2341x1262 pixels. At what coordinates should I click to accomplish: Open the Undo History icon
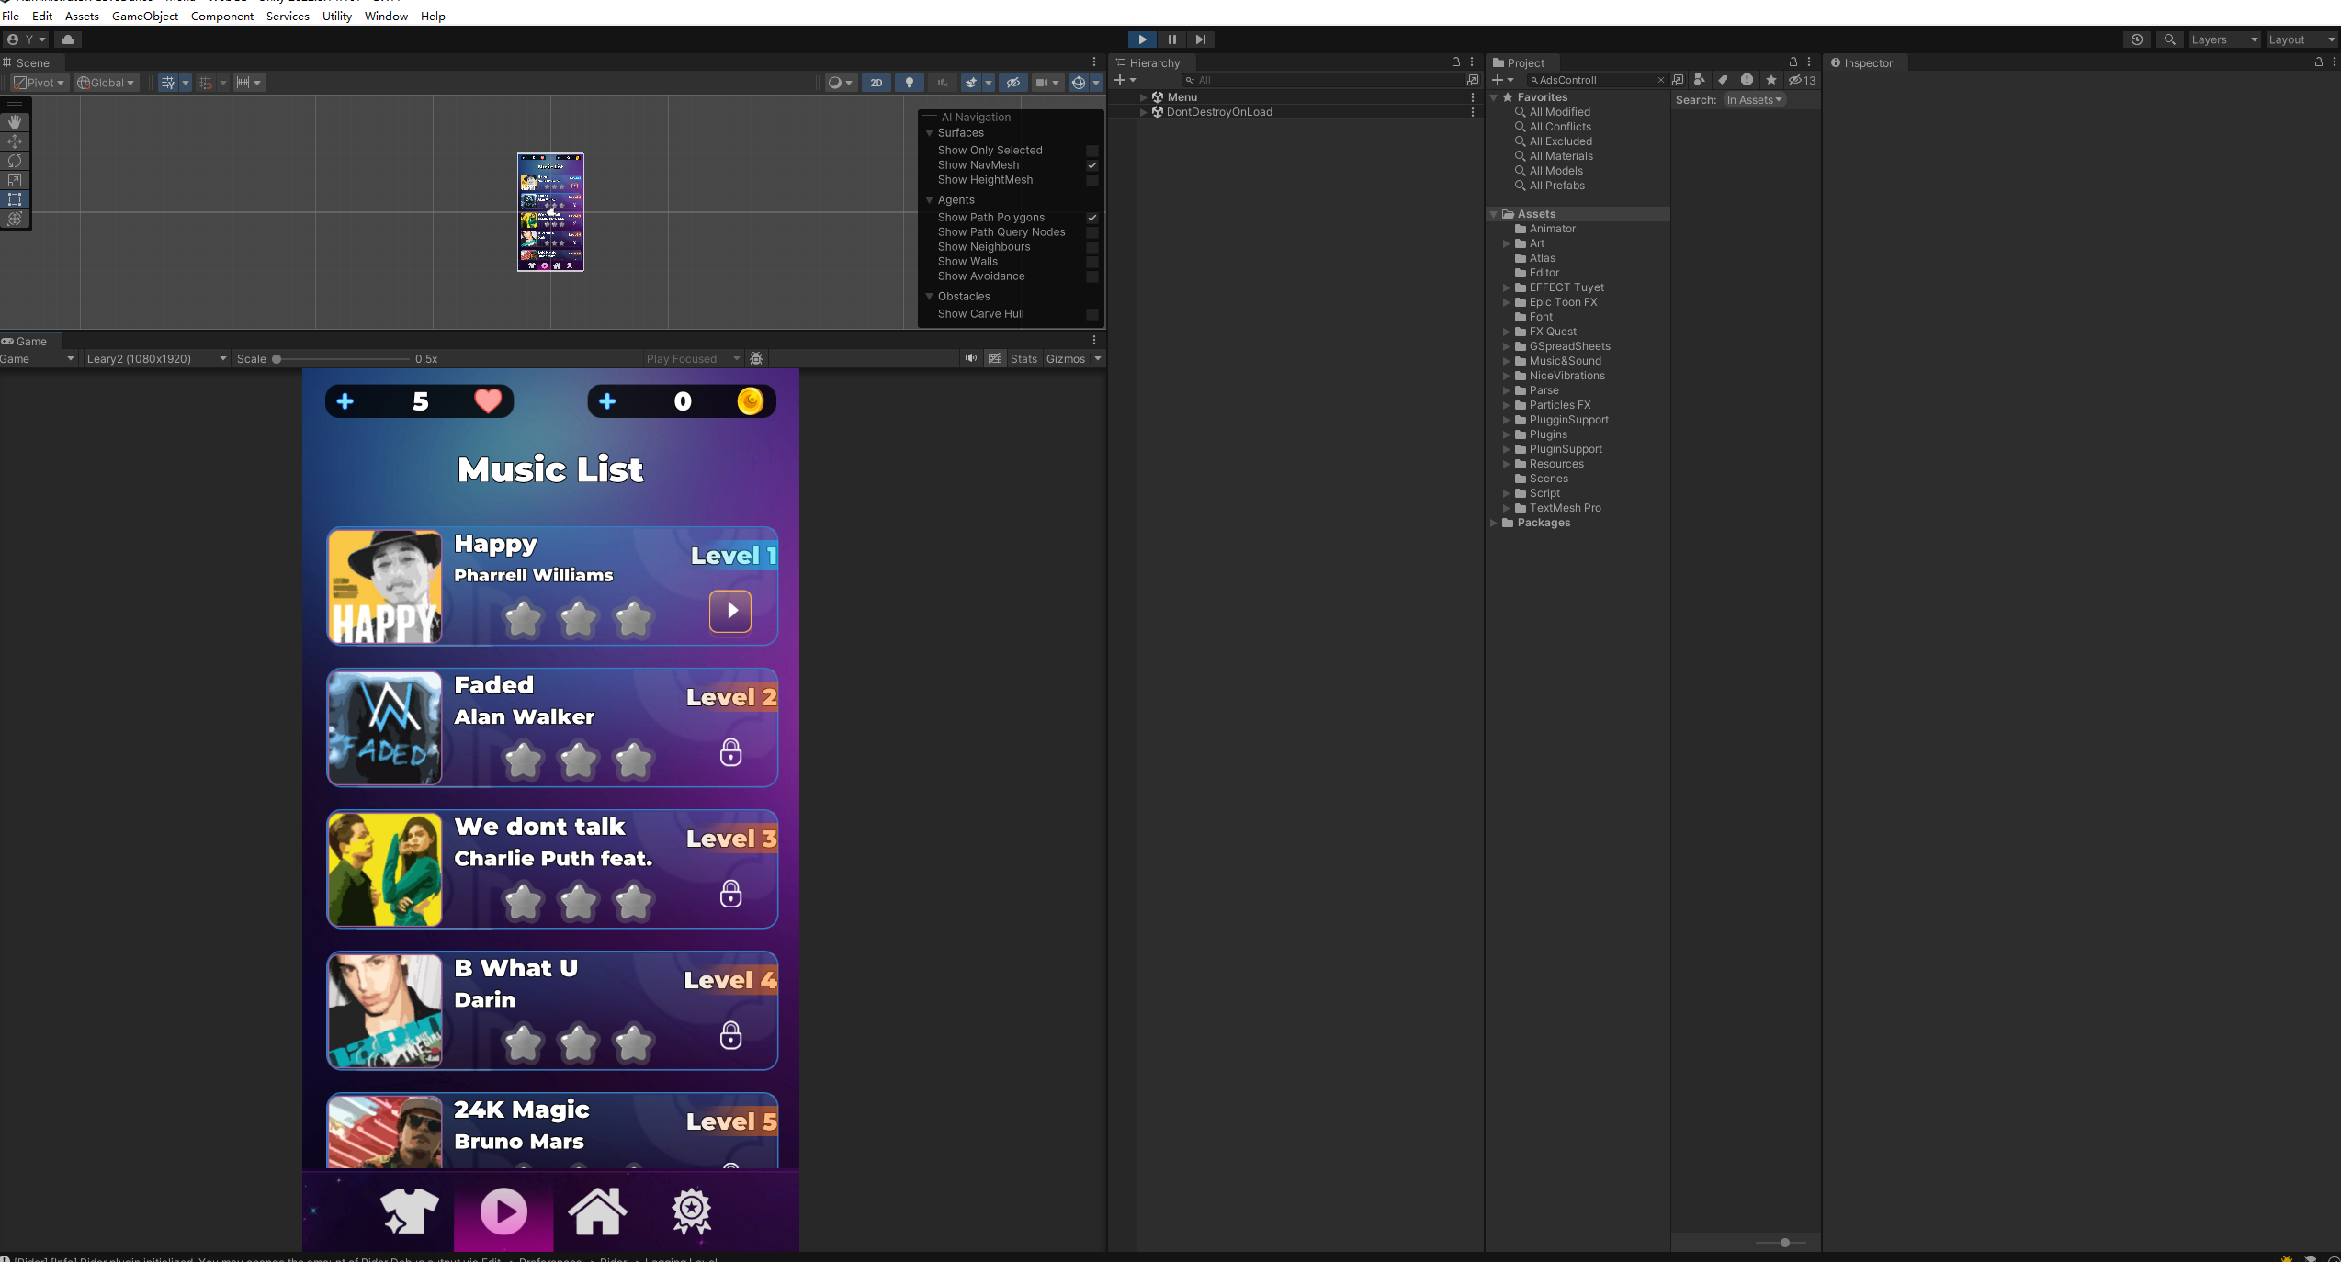pyautogui.click(x=2137, y=39)
